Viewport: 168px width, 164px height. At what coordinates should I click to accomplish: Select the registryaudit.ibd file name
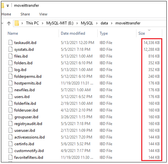click(28, 124)
